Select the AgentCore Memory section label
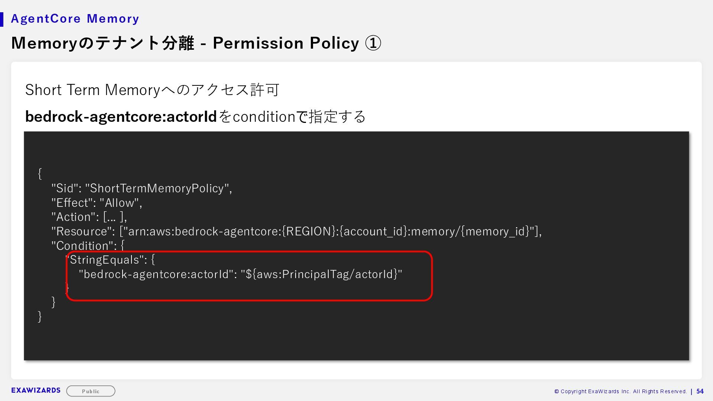 (75, 19)
